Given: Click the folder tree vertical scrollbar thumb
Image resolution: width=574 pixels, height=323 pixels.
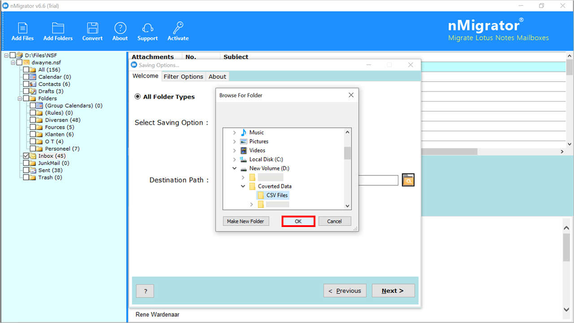Looking at the screenshot, I should pyautogui.click(x=347, y=153).
